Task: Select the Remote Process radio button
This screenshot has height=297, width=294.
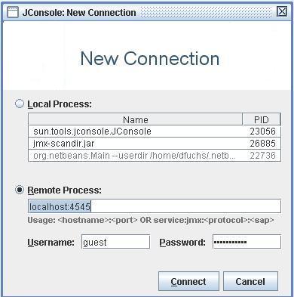Action: 20,190
